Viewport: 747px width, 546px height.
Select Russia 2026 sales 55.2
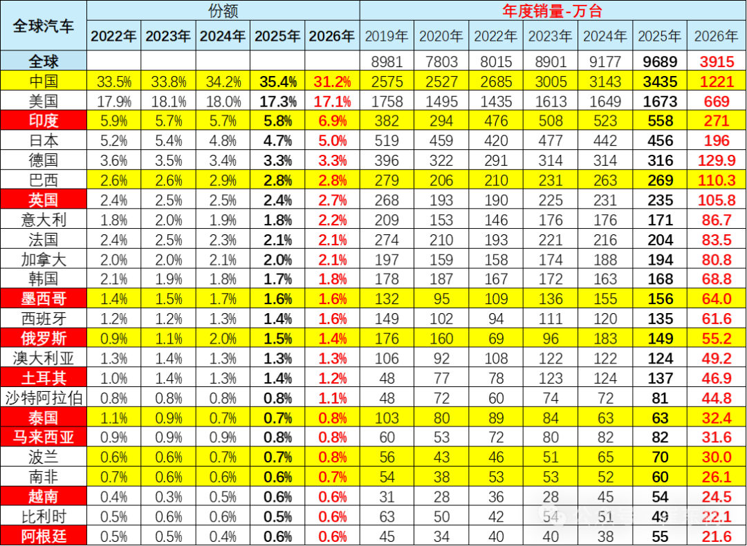point(717,339)
